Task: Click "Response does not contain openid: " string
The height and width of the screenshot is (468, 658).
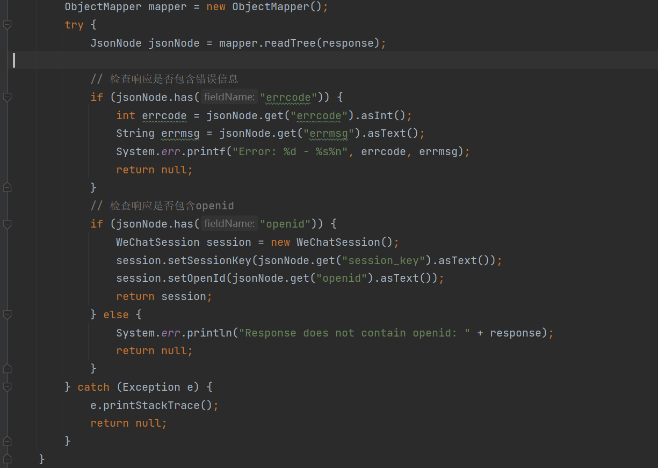Action: (355, 333)
